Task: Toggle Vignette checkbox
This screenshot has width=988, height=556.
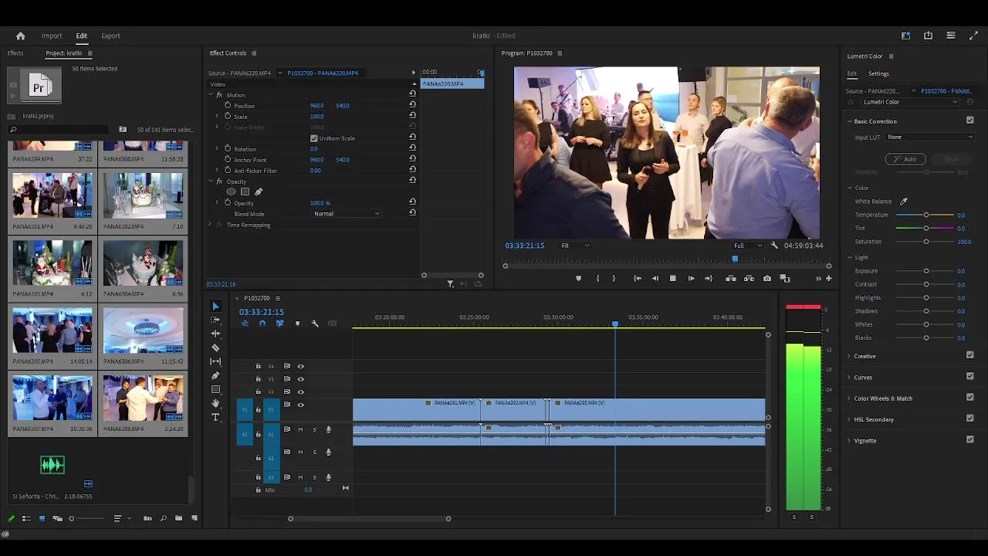Action: pyautogui.click(x=970, y=439)
